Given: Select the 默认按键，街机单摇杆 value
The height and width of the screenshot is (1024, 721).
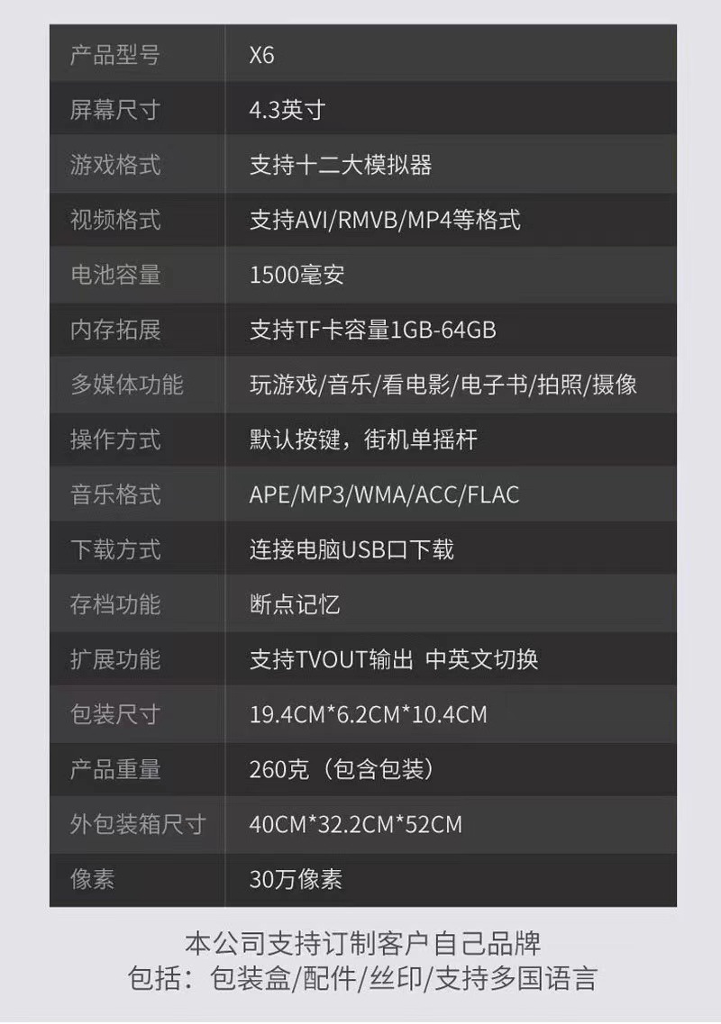Looking at the screenshot, I should pos(363,440).
